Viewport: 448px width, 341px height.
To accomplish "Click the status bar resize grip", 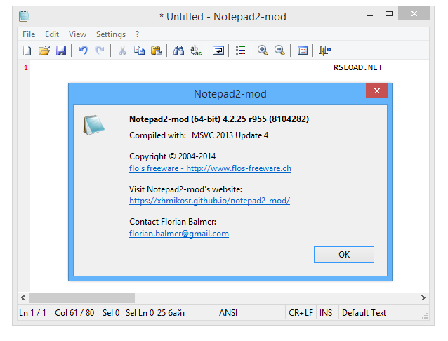I will pyautogui.click(x=425, y=316).
